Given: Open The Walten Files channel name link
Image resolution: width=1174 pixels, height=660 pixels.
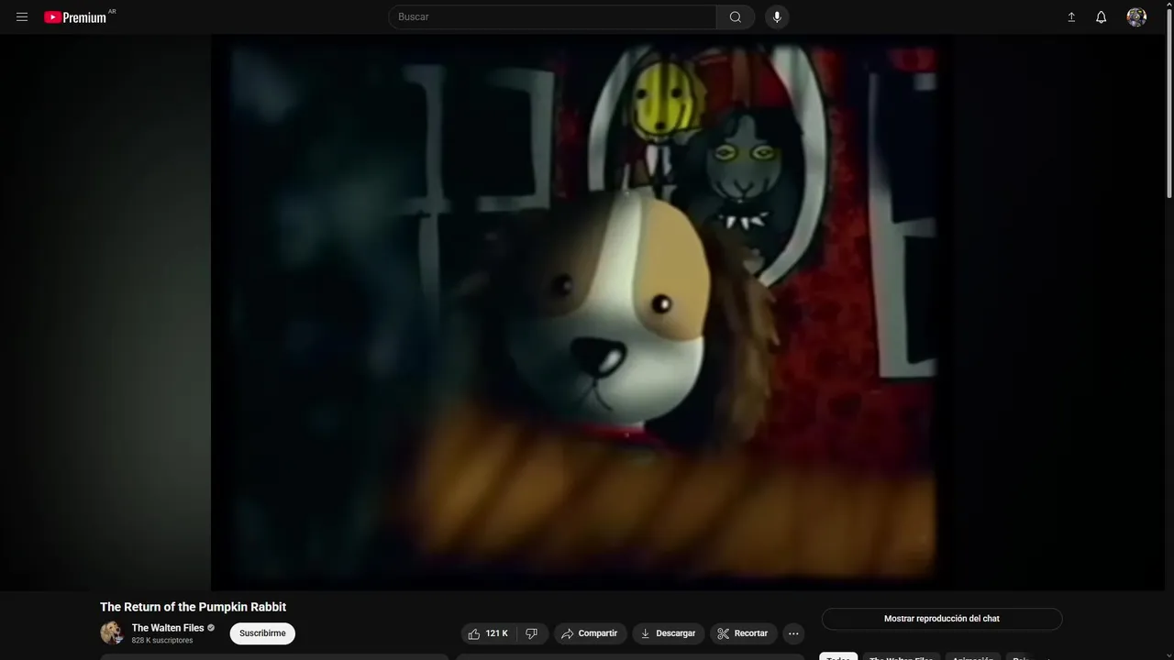Looking at the screenshot, I should click(x=168, y=628).
